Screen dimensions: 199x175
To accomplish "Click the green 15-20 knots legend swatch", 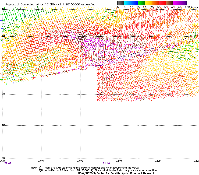I will pyautogui.click(x=141, y=3).
